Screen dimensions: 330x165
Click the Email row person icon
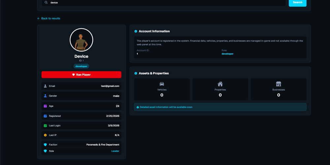pos(45,86)
